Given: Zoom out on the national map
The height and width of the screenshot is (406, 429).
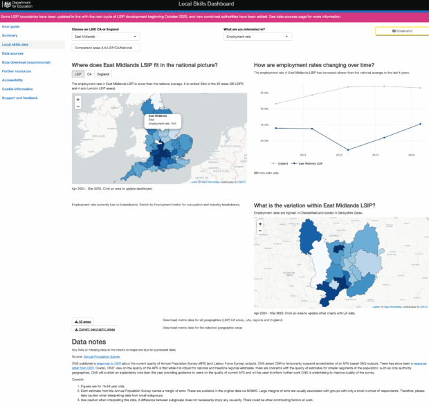Looking at the screenshot, I should (77, 107).
